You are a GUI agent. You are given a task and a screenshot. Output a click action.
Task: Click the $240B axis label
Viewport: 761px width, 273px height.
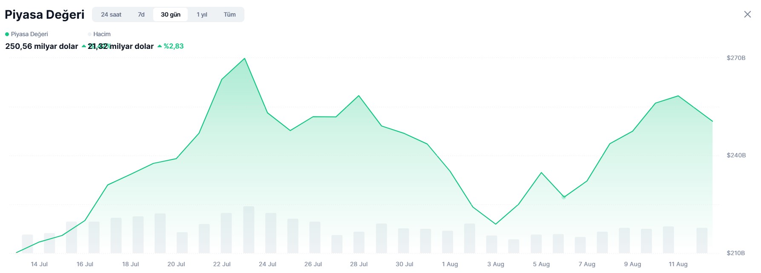coord(736,155)
